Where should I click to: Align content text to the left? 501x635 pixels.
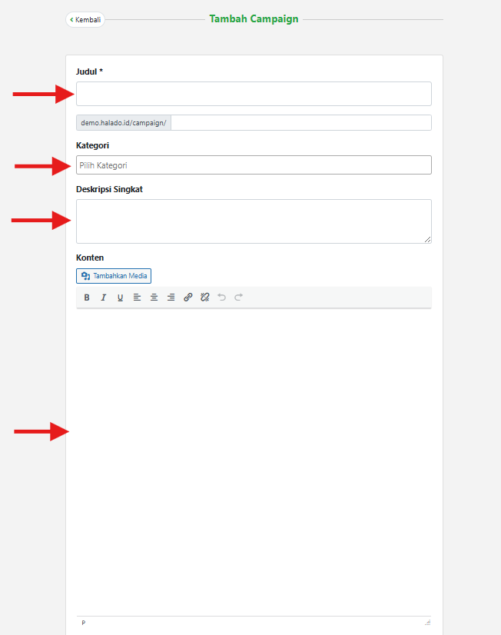click(x=137, y=298)
